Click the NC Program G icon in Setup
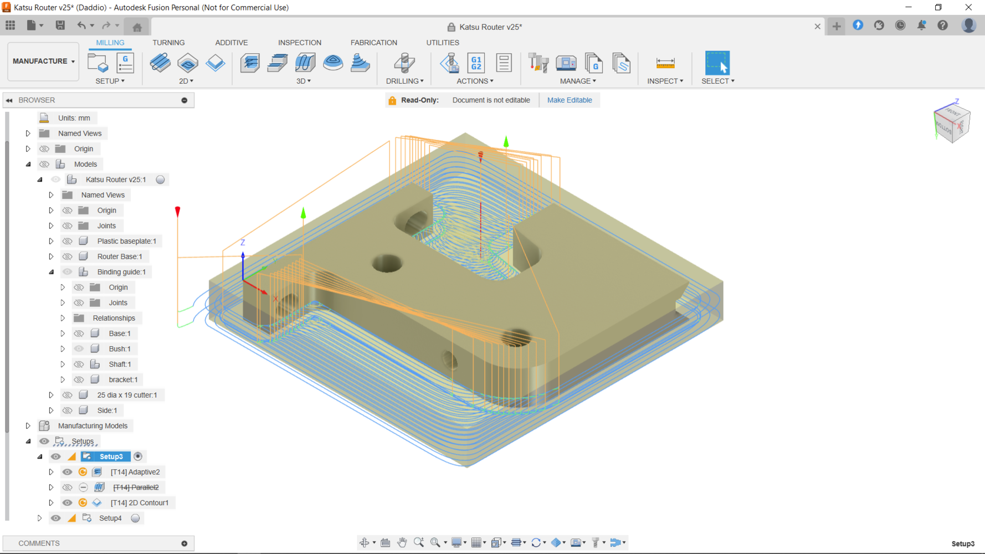Image resolution: width=985 pixels, height=554 pixels. coord(126,63)
